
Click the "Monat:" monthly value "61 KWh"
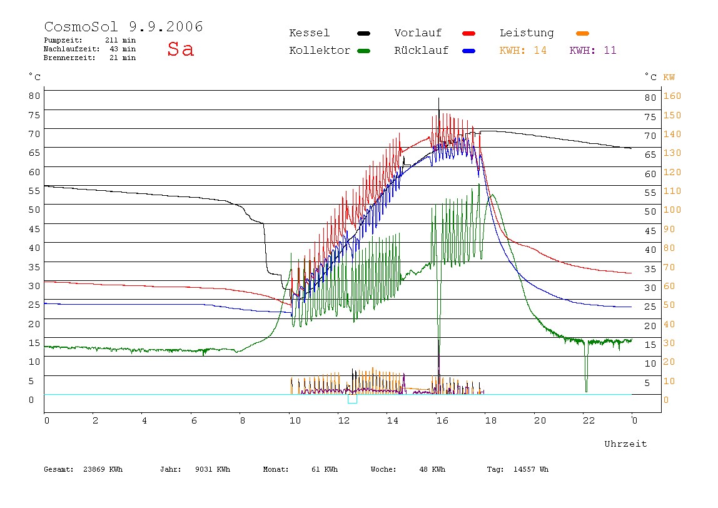tap(325, 469)
